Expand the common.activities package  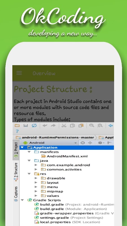pyautogui.click(x=36, y=169)
